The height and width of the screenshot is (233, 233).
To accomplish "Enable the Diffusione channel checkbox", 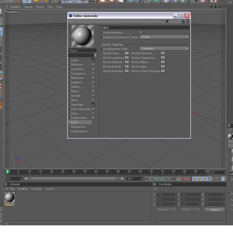I will (x=93, y=65).
